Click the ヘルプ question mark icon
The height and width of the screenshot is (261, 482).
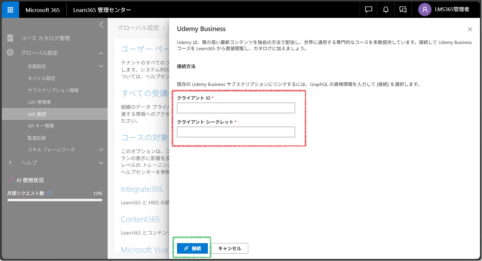[10, 163]
